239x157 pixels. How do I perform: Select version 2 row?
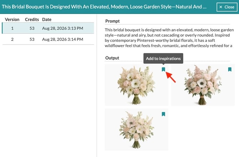click(x=48, y=39)
